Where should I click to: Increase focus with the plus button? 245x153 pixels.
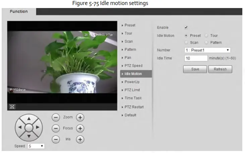80,128
